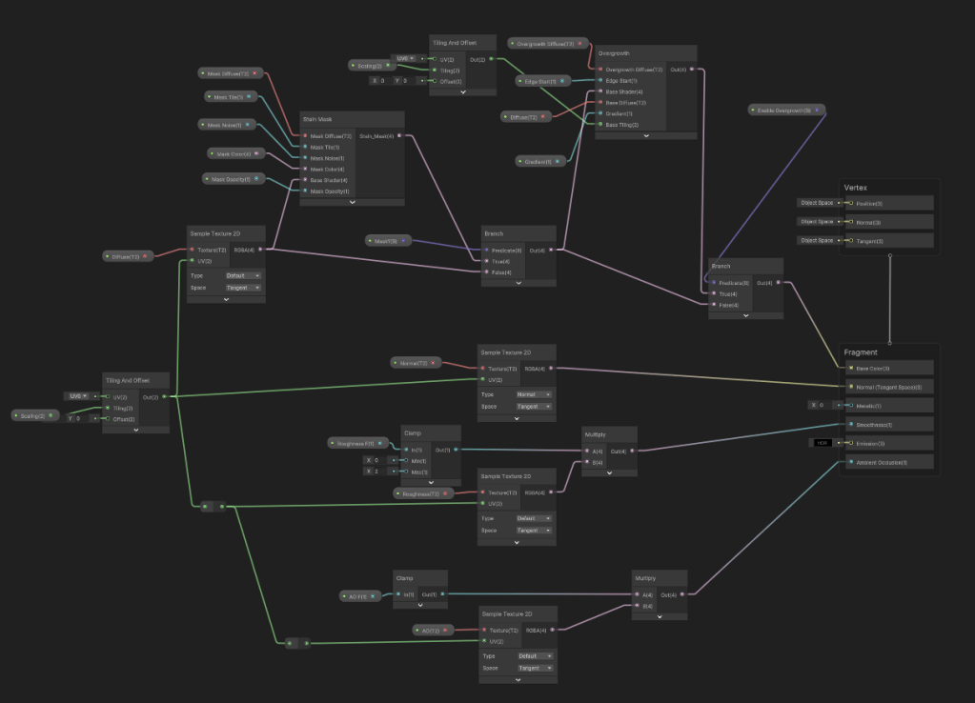This screenshot has height=703, width=975.
Task: Click the Stain Mask node title
Action: (317, 119)
